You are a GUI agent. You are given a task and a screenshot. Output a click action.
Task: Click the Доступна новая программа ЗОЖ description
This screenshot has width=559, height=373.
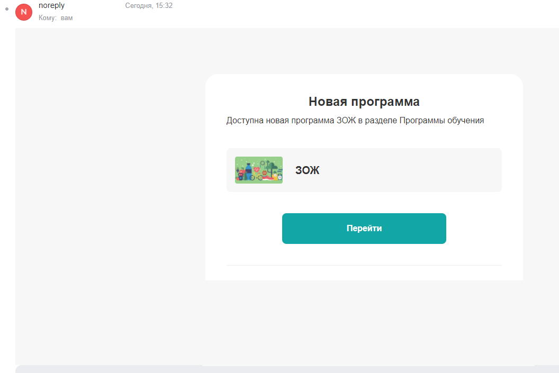tap(355, 121)
